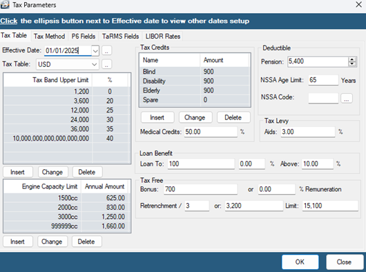366x272 pixels.
Task: Click the Tax Band Upper Limit column header
Action: pos(48,80)
